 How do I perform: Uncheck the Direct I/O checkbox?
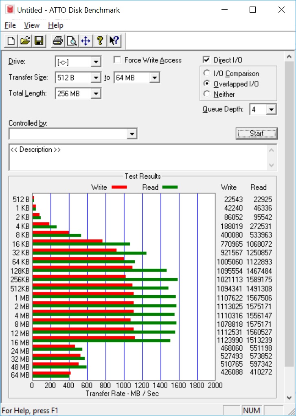coord(206,60)
